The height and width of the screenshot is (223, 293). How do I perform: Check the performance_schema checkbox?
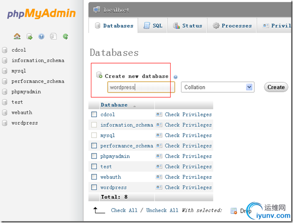[94, 145]
